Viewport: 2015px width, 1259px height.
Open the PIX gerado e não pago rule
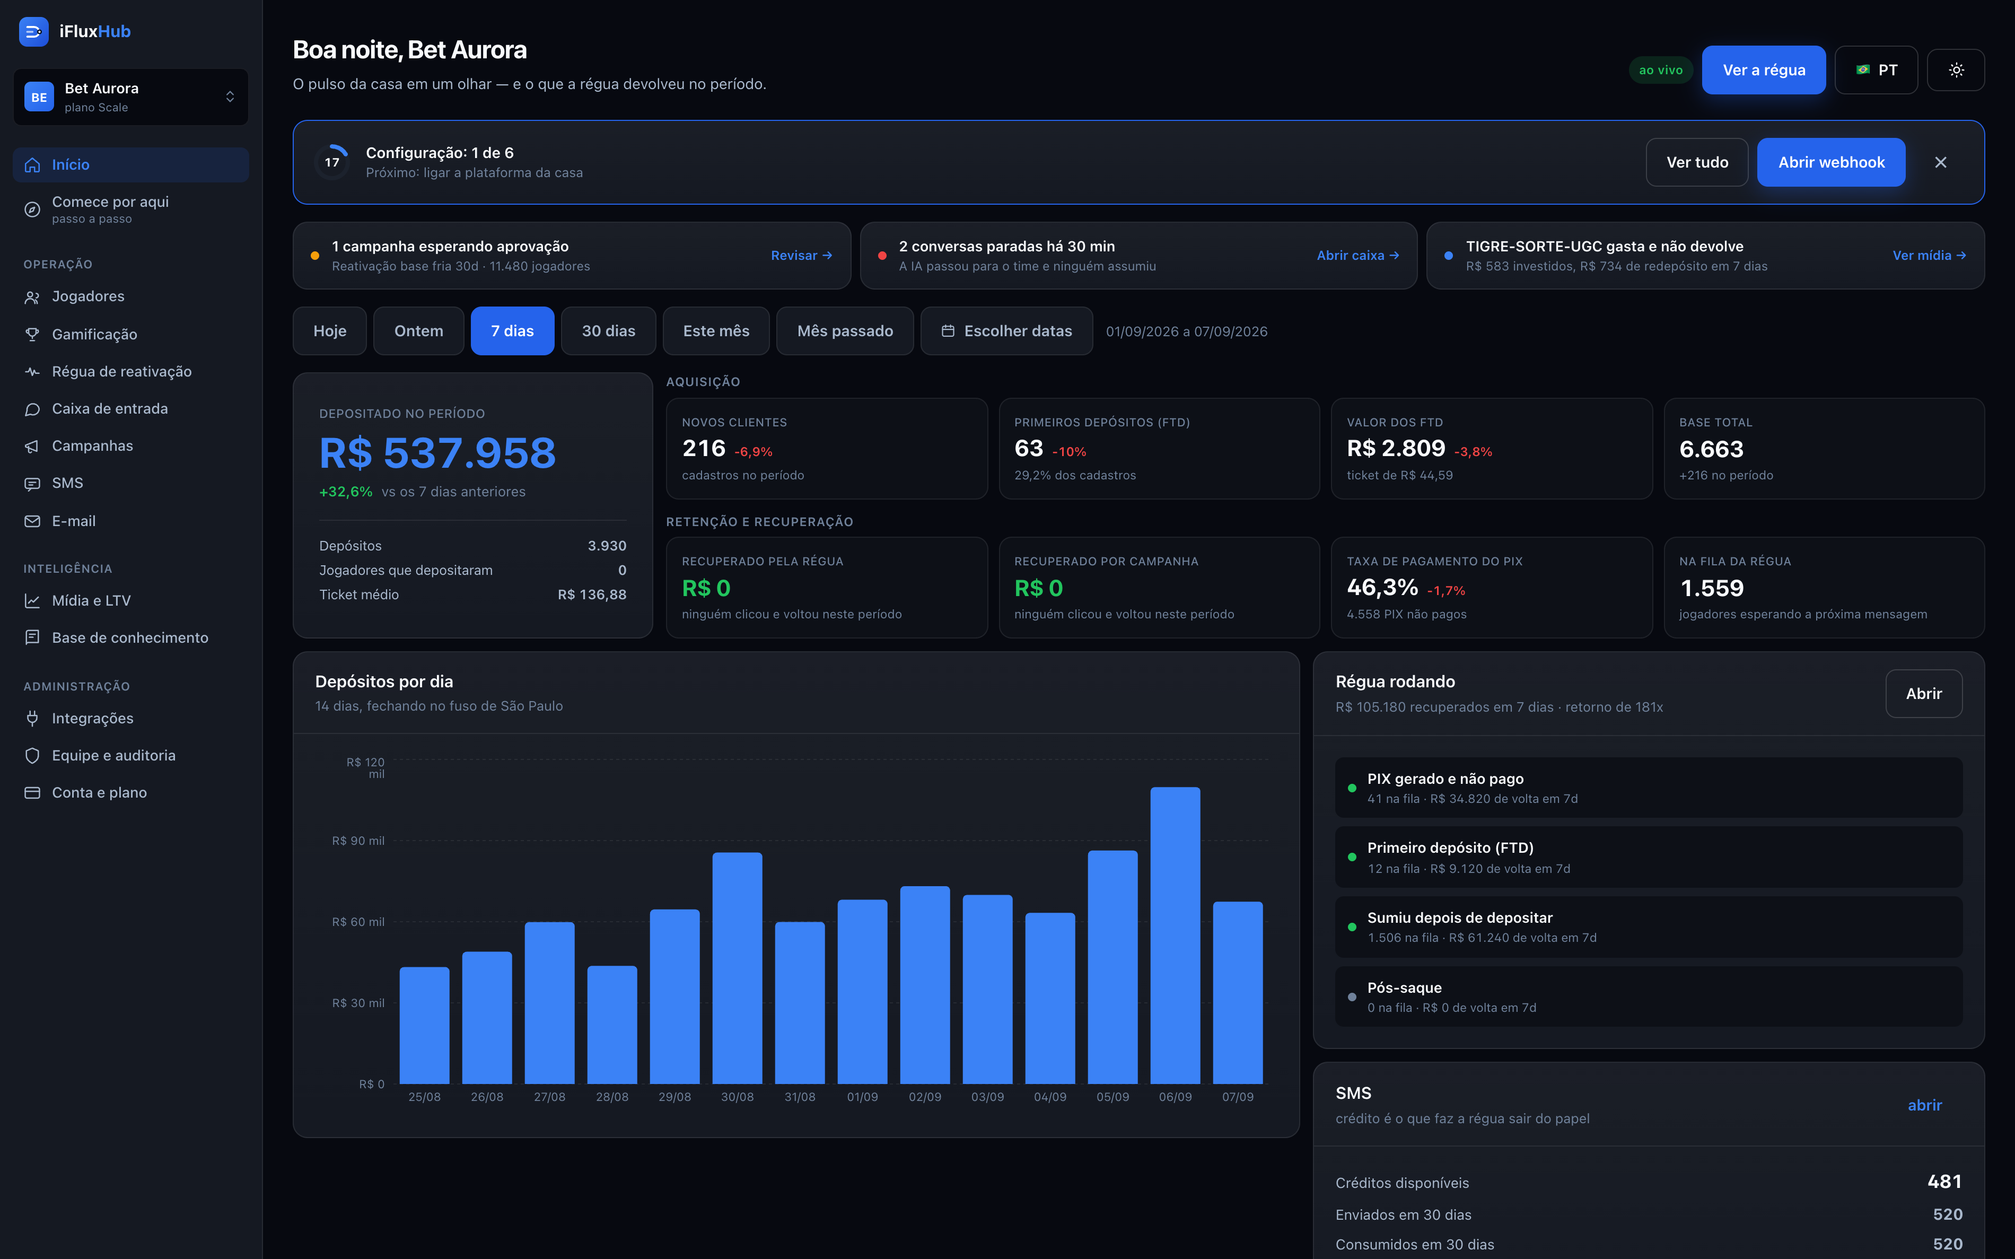[1648, 788]
